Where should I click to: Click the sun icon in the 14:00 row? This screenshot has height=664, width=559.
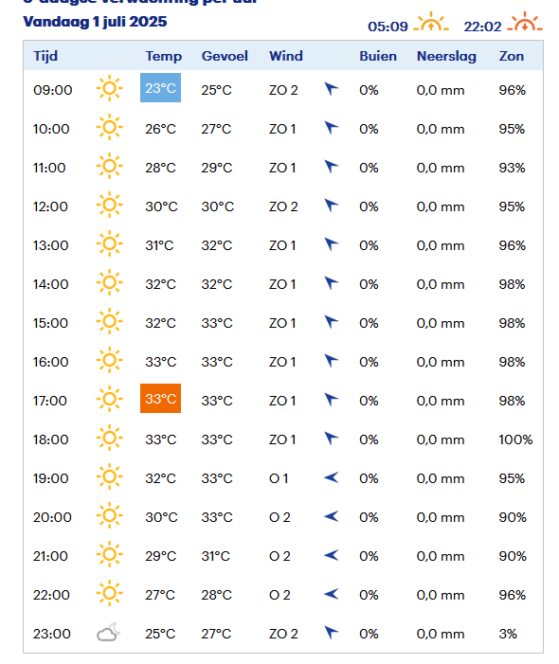(x=109, y=282)
